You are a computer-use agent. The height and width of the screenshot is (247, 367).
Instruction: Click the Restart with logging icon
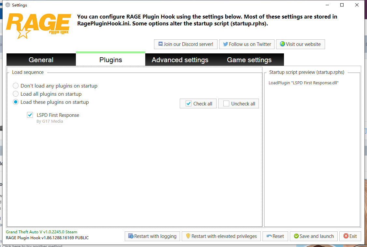[x=131, y=236]
